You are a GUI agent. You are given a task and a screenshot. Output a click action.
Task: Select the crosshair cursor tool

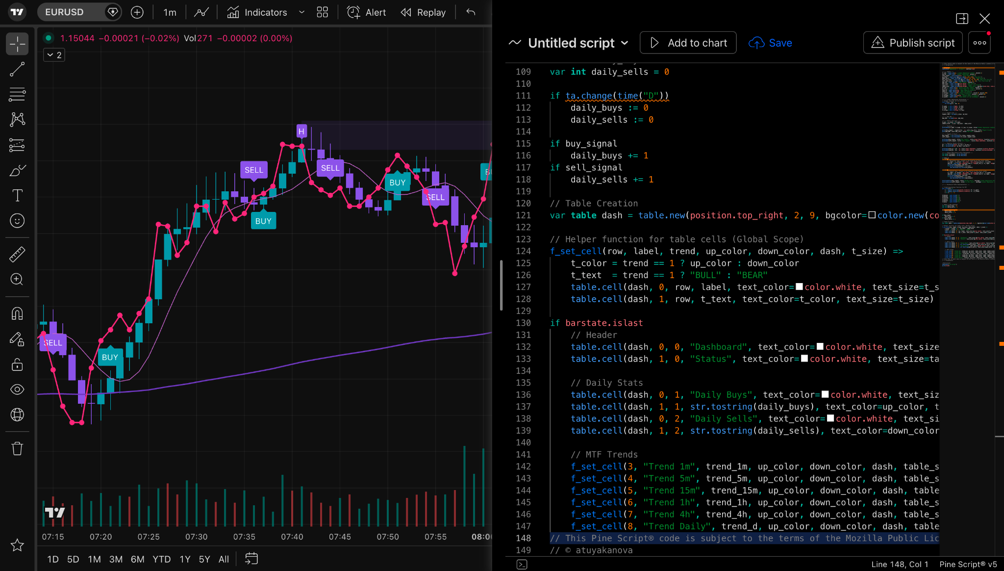pos(17,44)
